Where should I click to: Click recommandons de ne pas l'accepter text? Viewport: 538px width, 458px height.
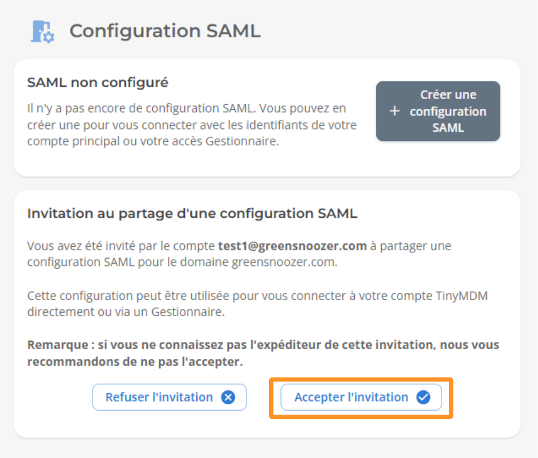click(135, 362)
